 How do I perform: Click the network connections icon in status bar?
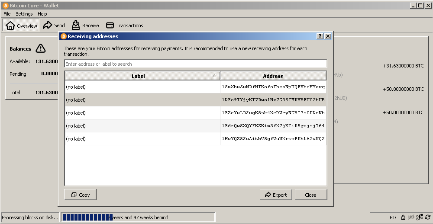click(420, 218)
